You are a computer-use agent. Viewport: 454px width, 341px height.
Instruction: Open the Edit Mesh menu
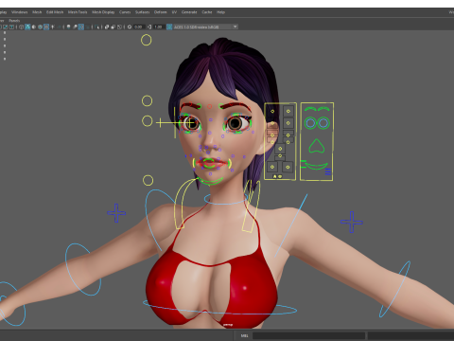[x=55, y=12]
